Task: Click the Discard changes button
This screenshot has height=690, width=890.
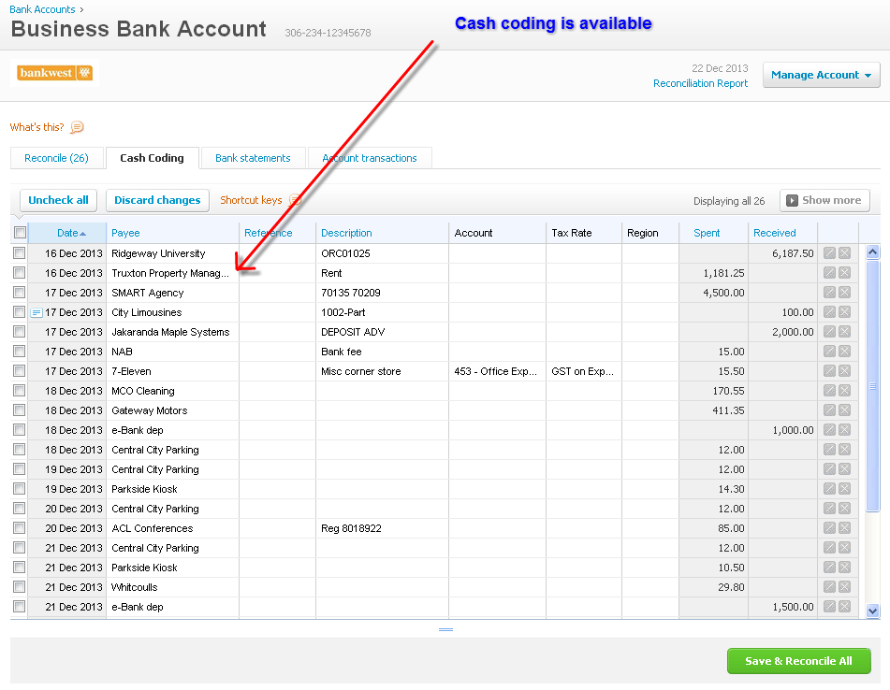Action: [157, 200]
